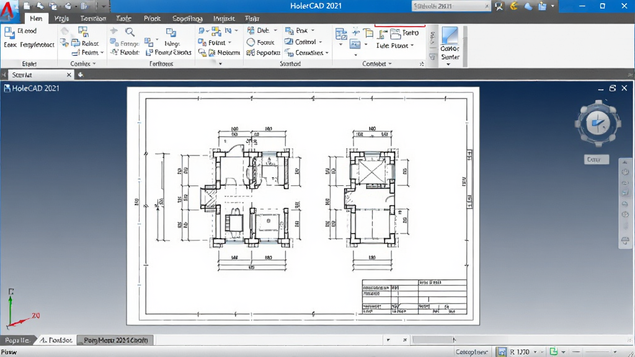Open the Tide Ptirot dropdown
This screenshot has height=357, width=635.
[x=412, y=46]
